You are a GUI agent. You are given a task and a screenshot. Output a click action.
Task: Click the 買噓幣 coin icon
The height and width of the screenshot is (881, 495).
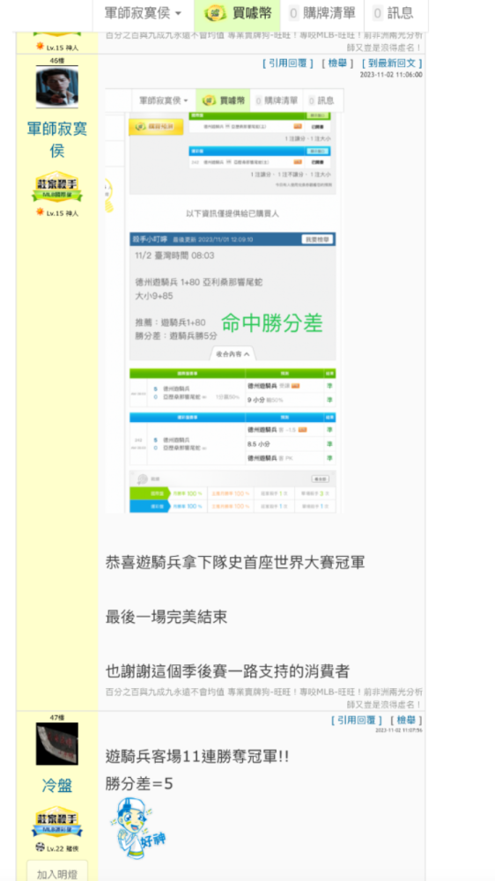point(215,13)
